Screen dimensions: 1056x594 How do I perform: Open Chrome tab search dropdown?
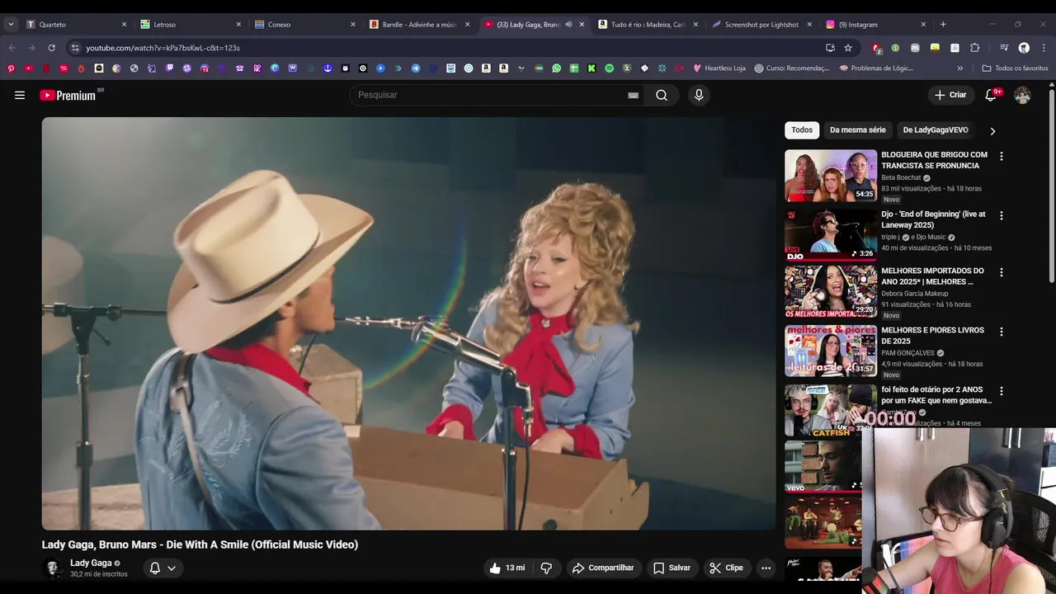pyautogui.click(x=11, y=24)
